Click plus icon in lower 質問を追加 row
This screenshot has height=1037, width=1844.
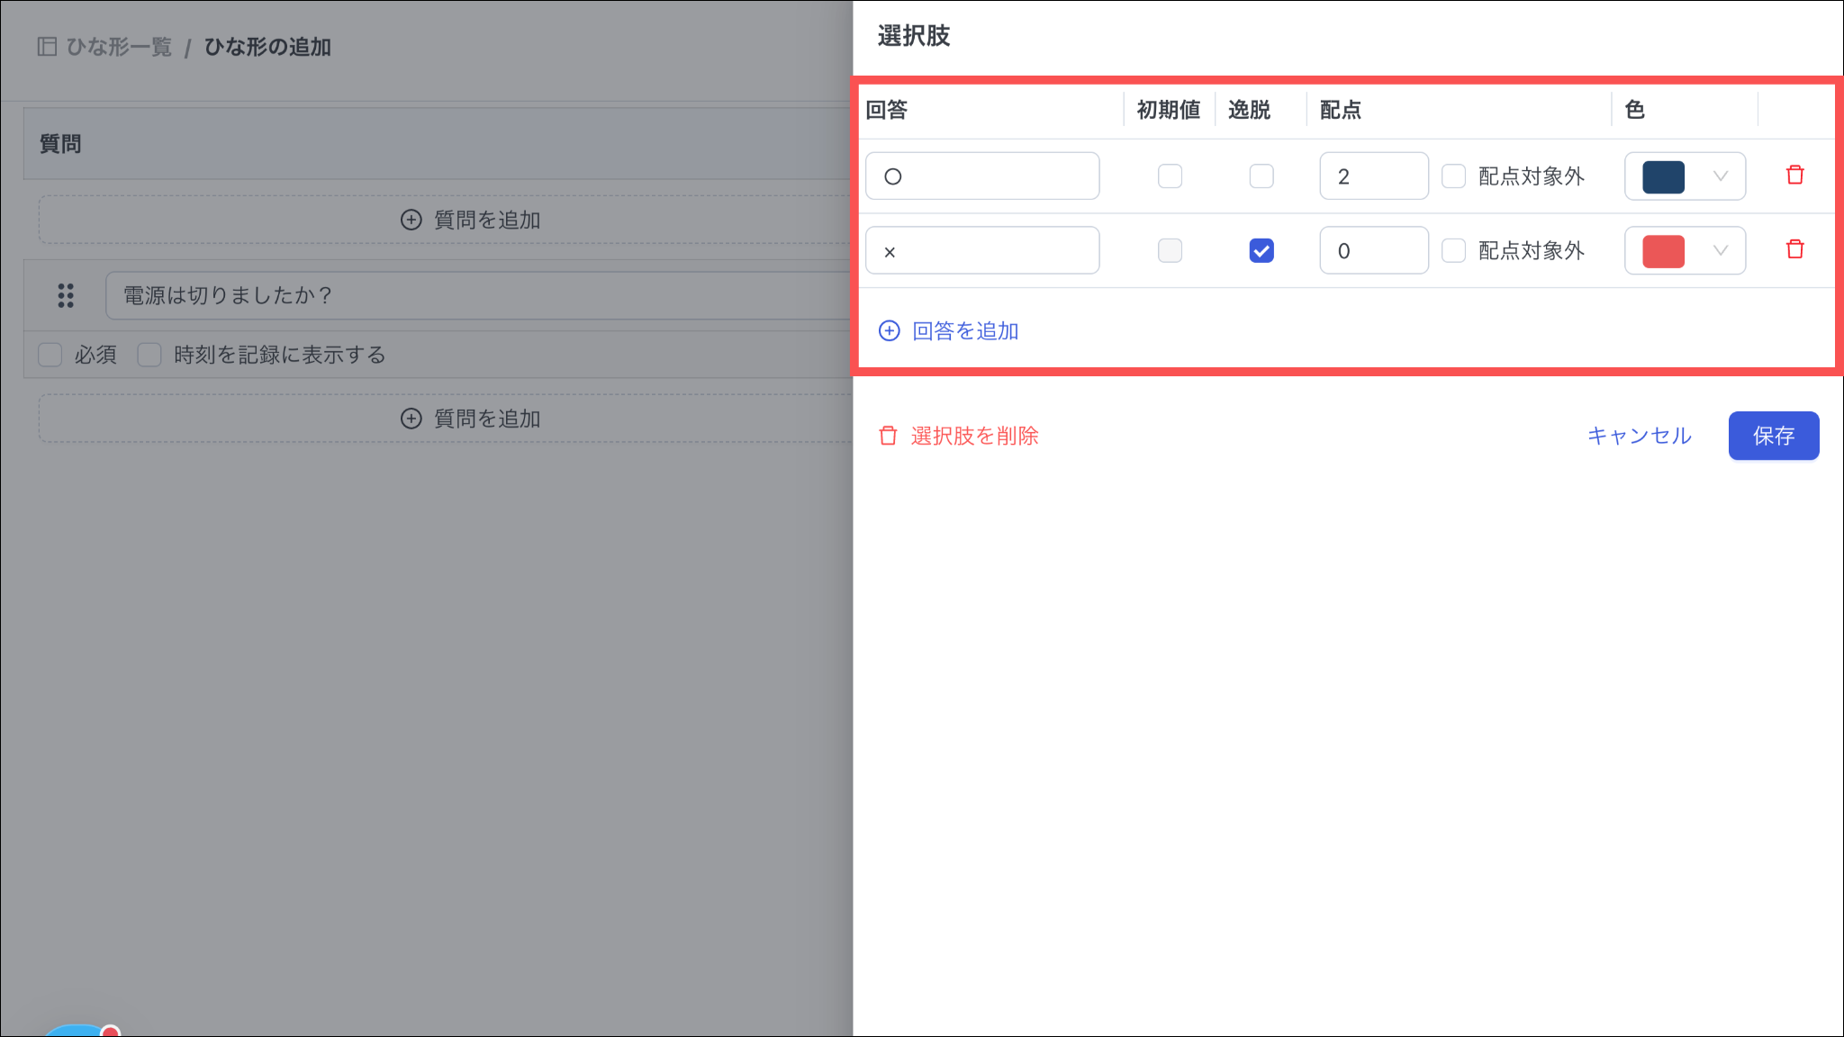[x=411, y=419]
